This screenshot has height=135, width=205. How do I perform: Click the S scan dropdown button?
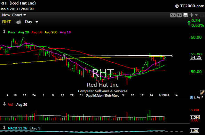point(173,15)
